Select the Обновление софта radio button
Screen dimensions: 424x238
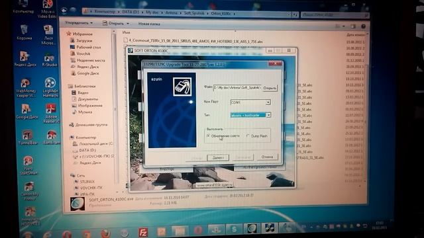209,136
